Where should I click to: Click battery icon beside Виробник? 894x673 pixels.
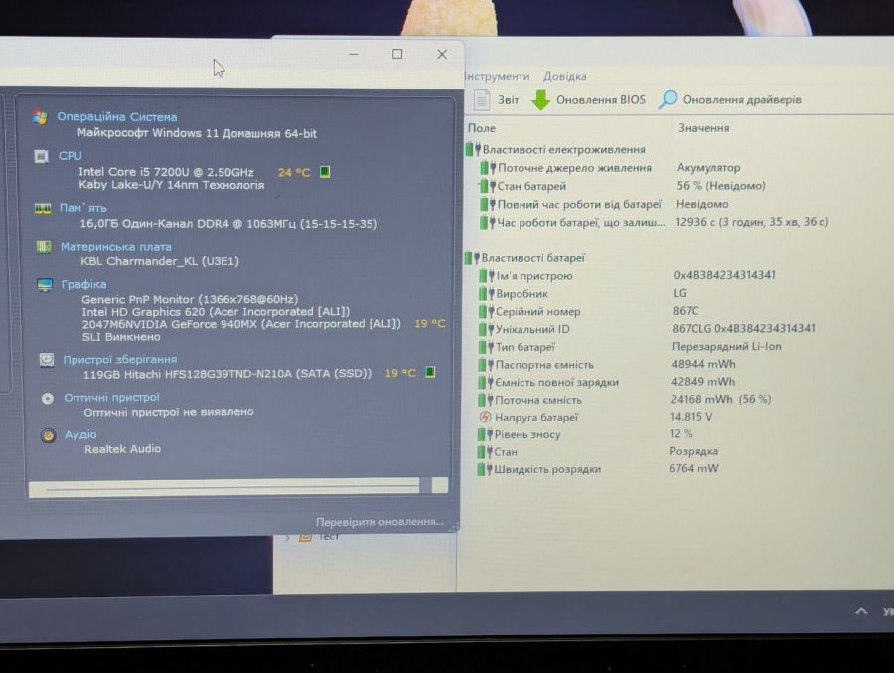coord(485,293)
